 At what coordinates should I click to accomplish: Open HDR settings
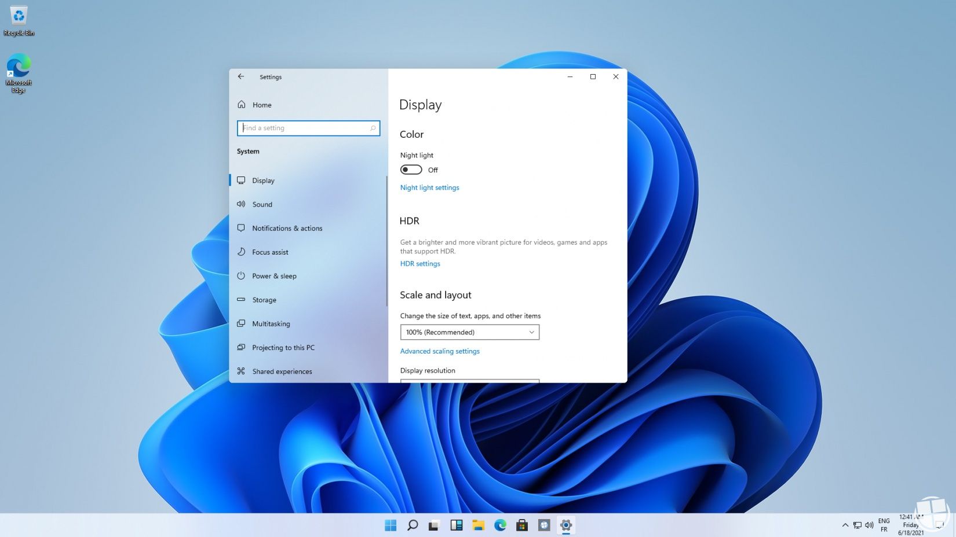click(420, 263)
